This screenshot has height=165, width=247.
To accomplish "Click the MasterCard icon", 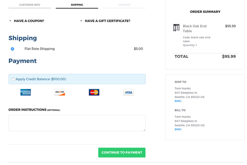I will (94, 92).
